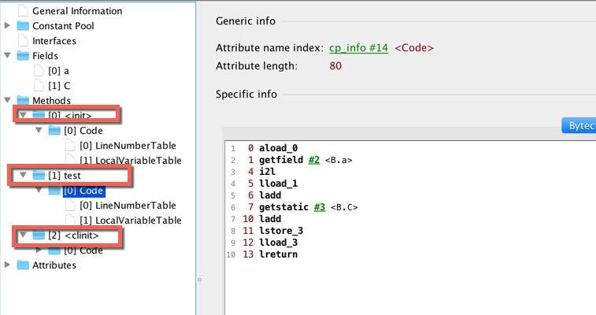Expand the <clinit> Code node
This screenshot has height=315, width=596.
tap(39, 250)
